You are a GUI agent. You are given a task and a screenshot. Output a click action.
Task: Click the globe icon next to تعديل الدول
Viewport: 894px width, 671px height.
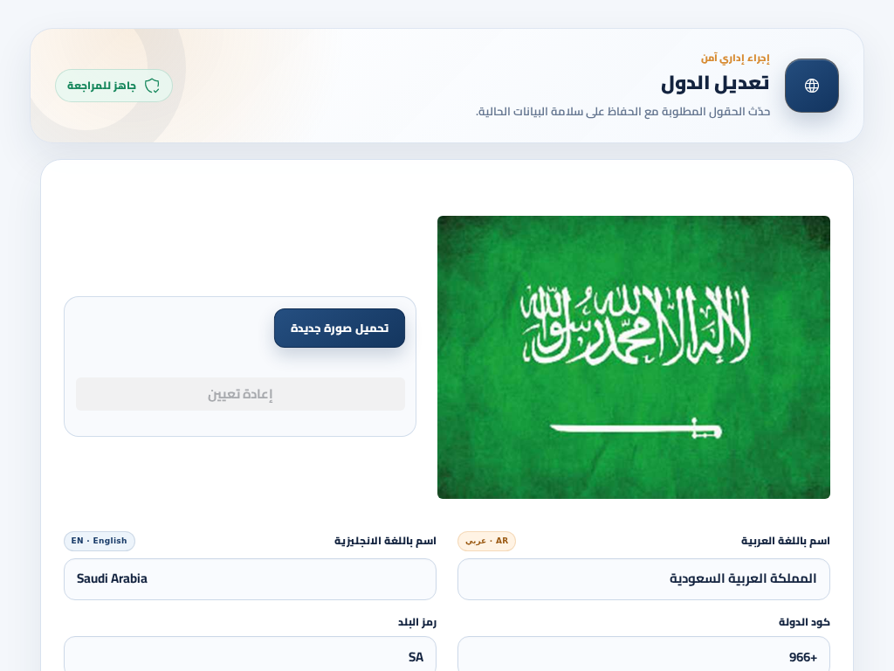(x=811, y=86)
